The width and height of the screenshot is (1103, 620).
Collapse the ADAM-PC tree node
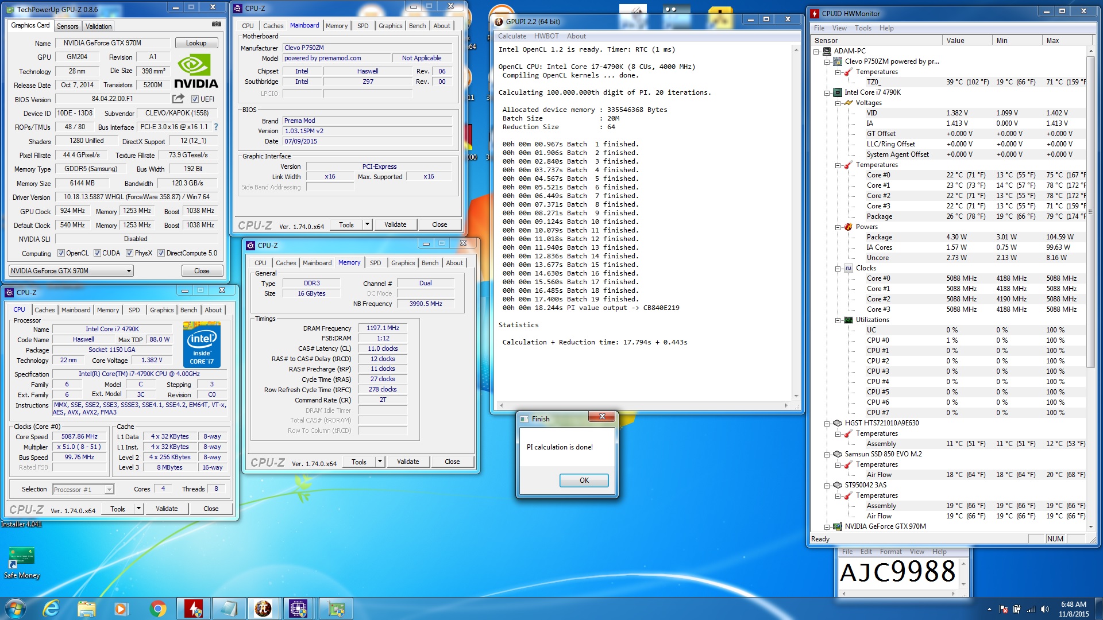coord(816,51)
